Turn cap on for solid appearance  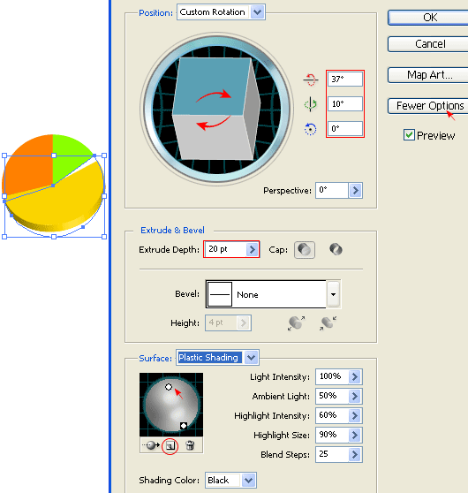(x=305, y=250)
